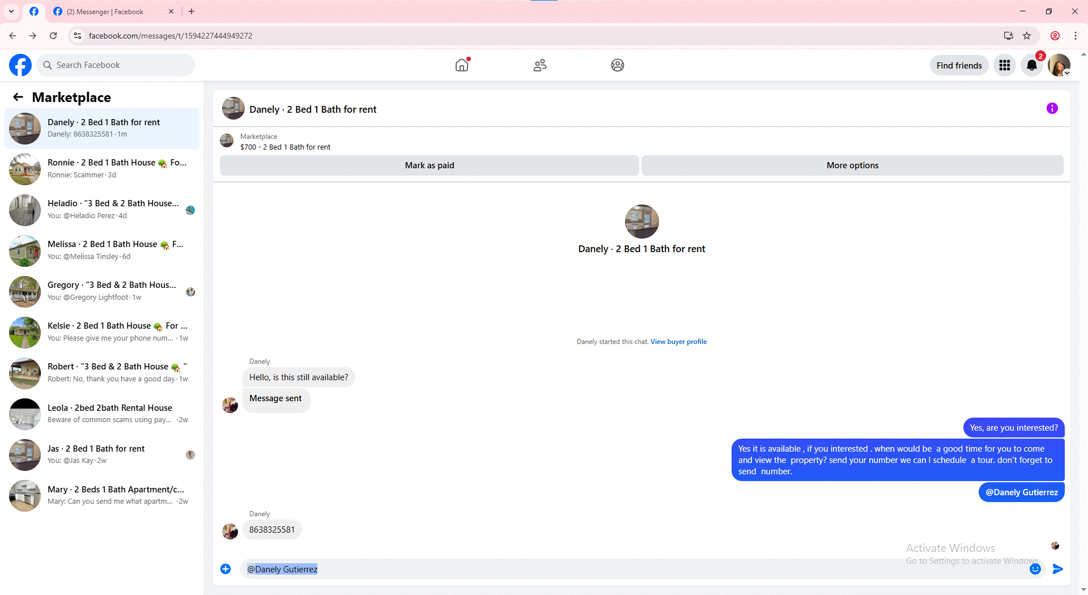
Task: Open Kelsie 2 Bed 1 Bath House chat
Action: [102, 332]
